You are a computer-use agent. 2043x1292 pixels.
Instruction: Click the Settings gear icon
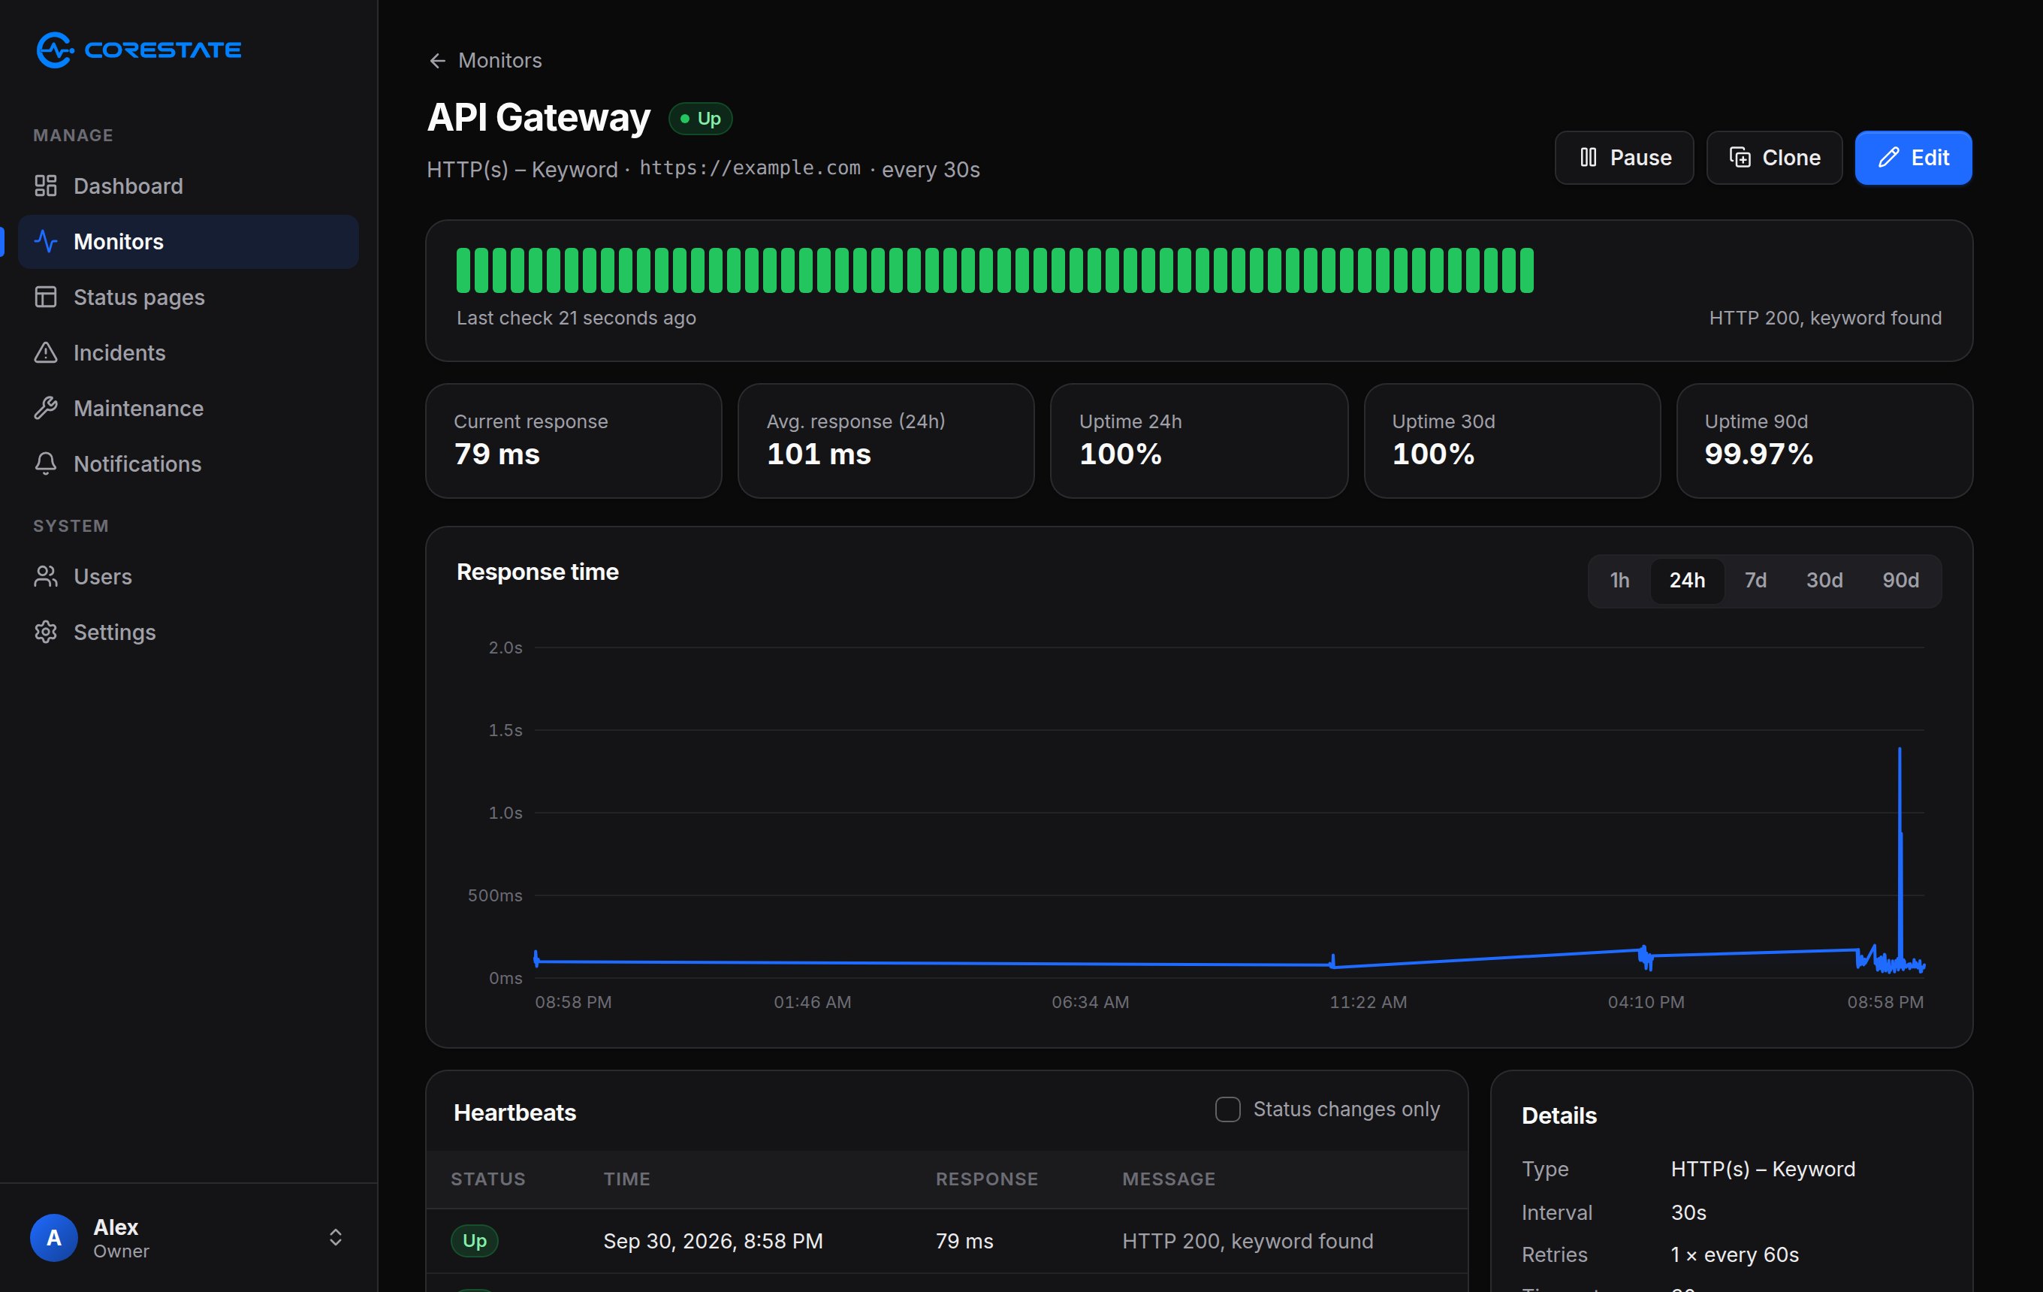(x=46, y=632)
